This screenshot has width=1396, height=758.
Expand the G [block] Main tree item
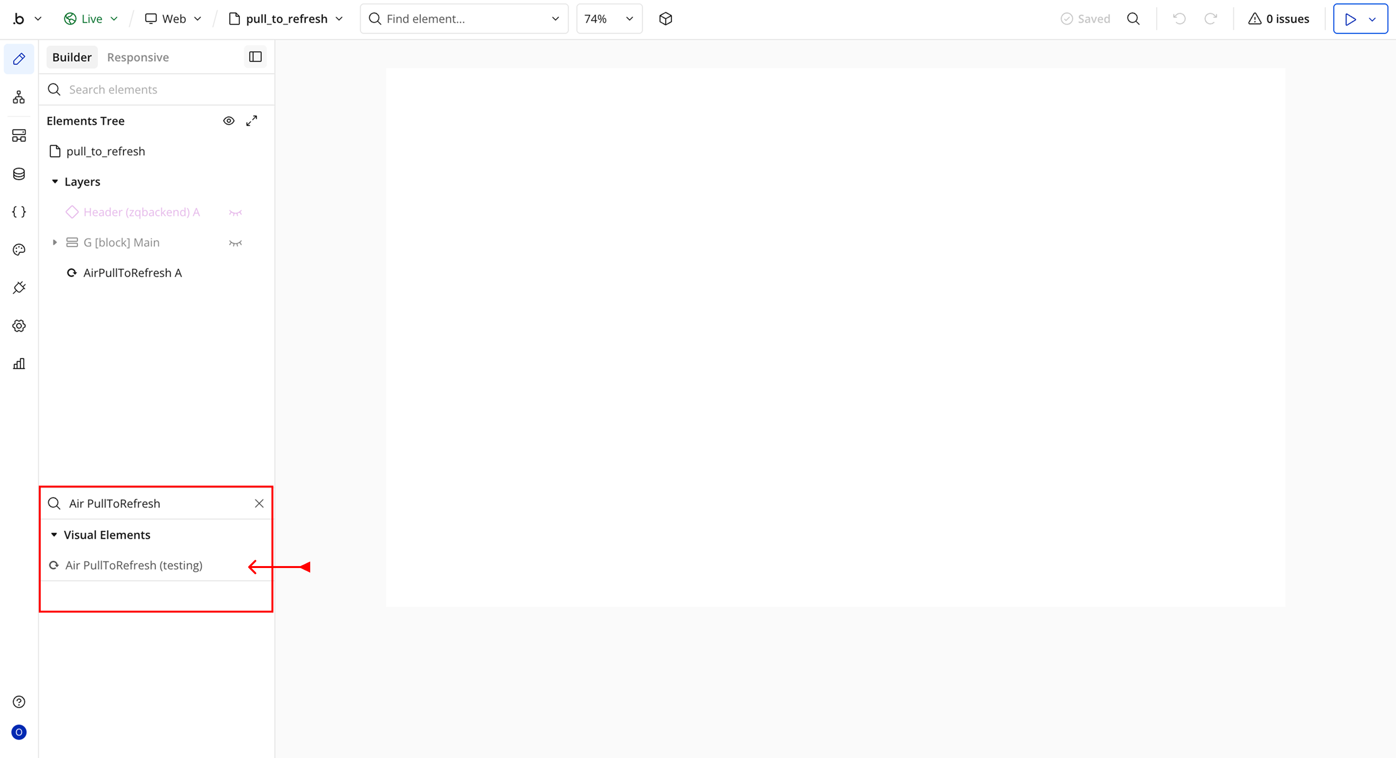click(x=55, y=243)
